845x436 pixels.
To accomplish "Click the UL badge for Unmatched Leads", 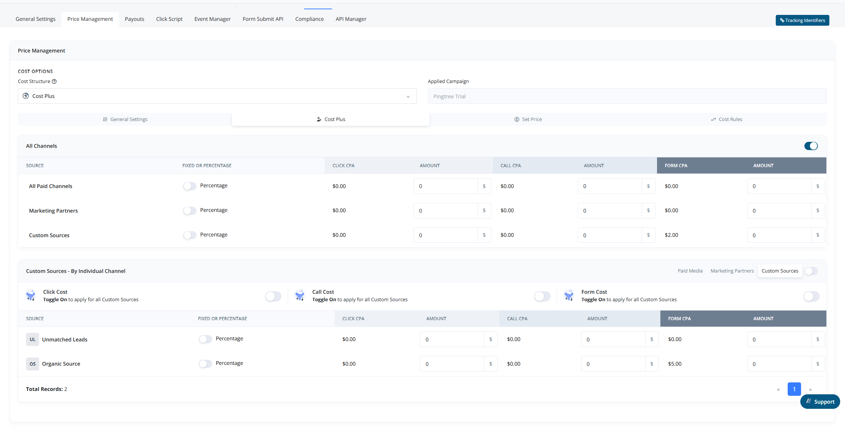I will click(x=32, y=340).
